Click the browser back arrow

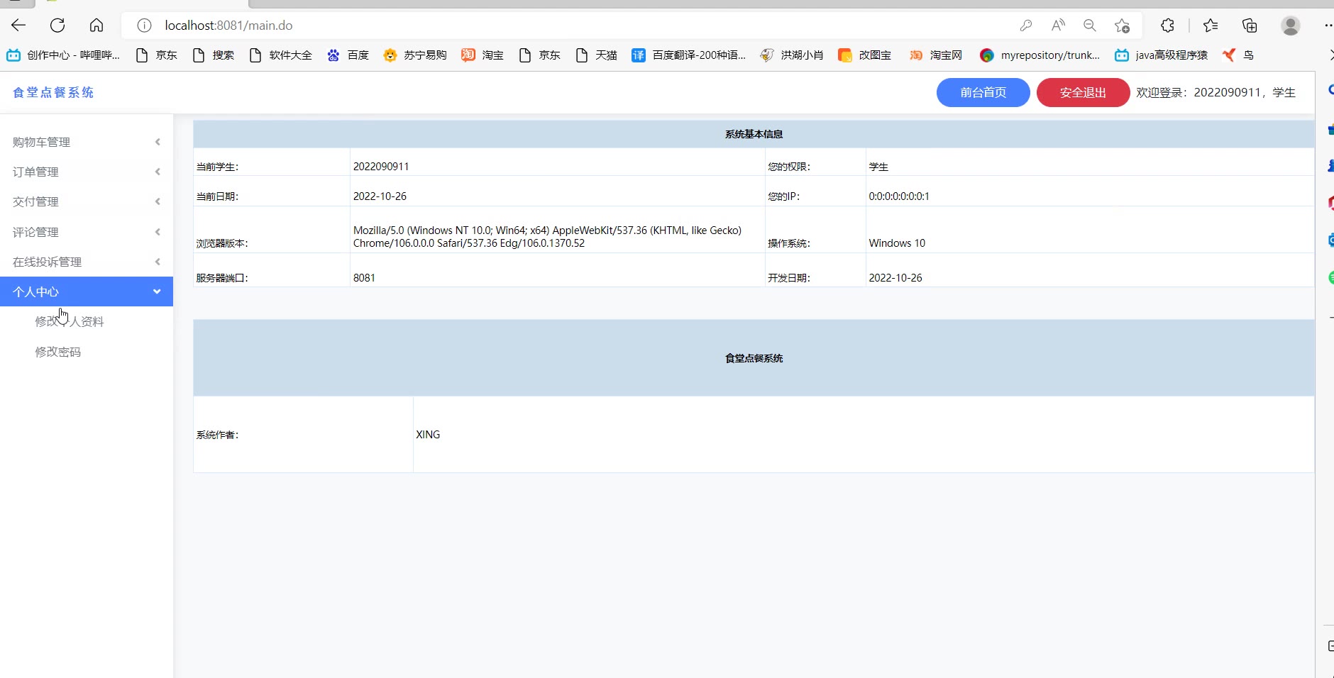[19, 26]
